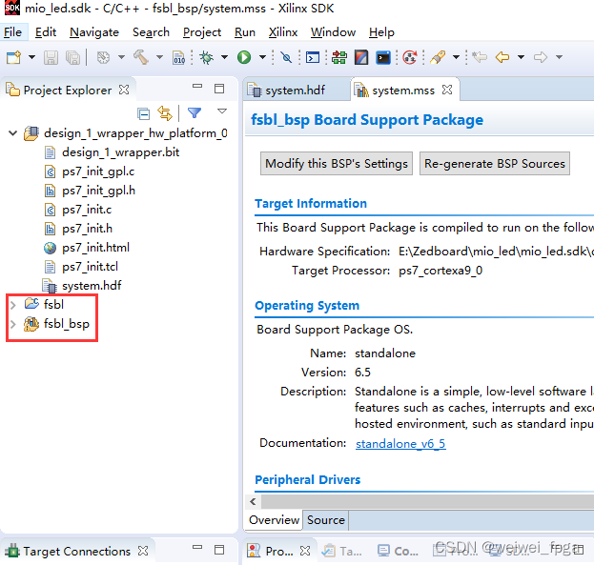Image resolution: width=594 pixels, height=565 pixels.
Task: Close the system.mss editor tab
Action: point(447,90)
